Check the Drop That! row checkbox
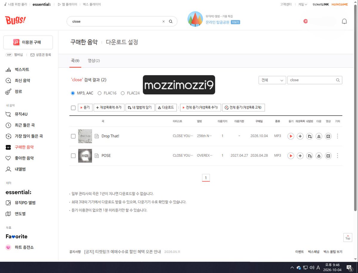The width and height of the screenshot is (358, 273). (x=73, y=136)
